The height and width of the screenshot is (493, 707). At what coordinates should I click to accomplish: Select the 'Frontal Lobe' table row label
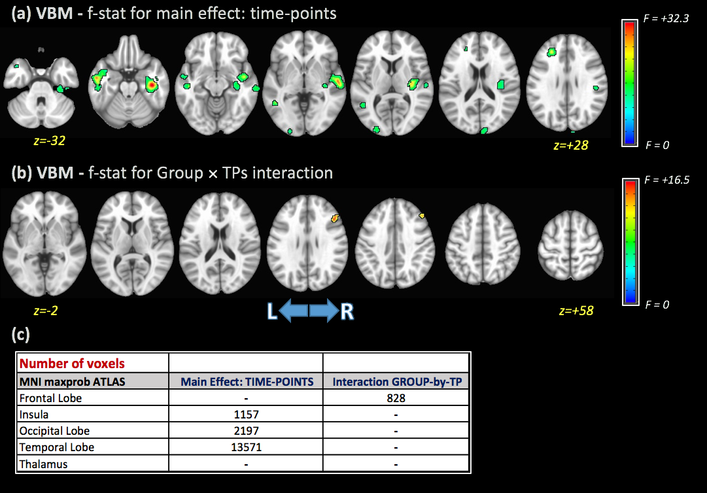[50, 398]
